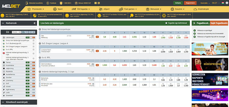Click the Fizetések dollar coin icon

[48, 3]
